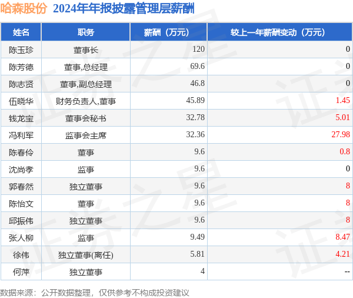
Task: Select the name 徐伟
Action: (21, 255)
